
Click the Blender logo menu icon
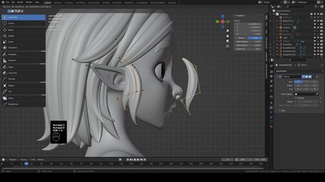(3, 2)
